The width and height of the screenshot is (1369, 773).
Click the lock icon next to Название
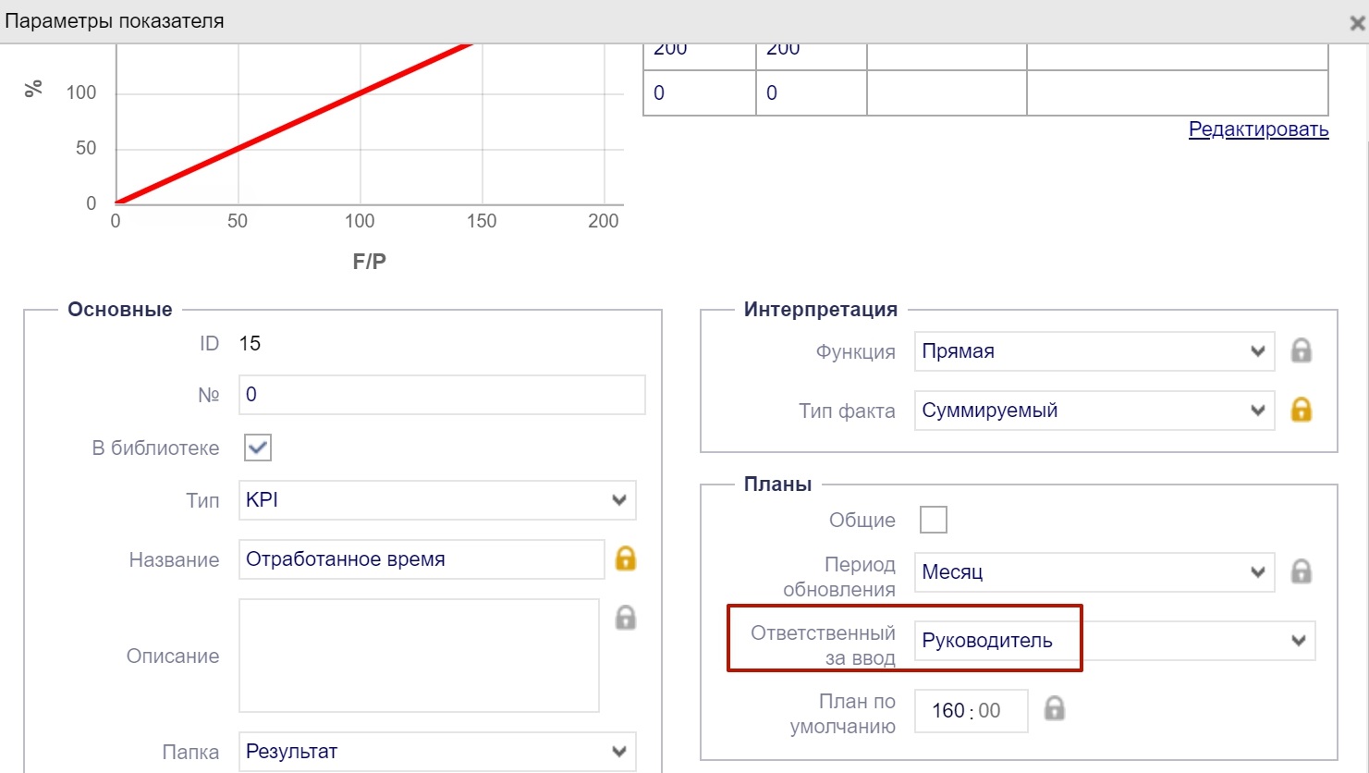click(626, 558)
